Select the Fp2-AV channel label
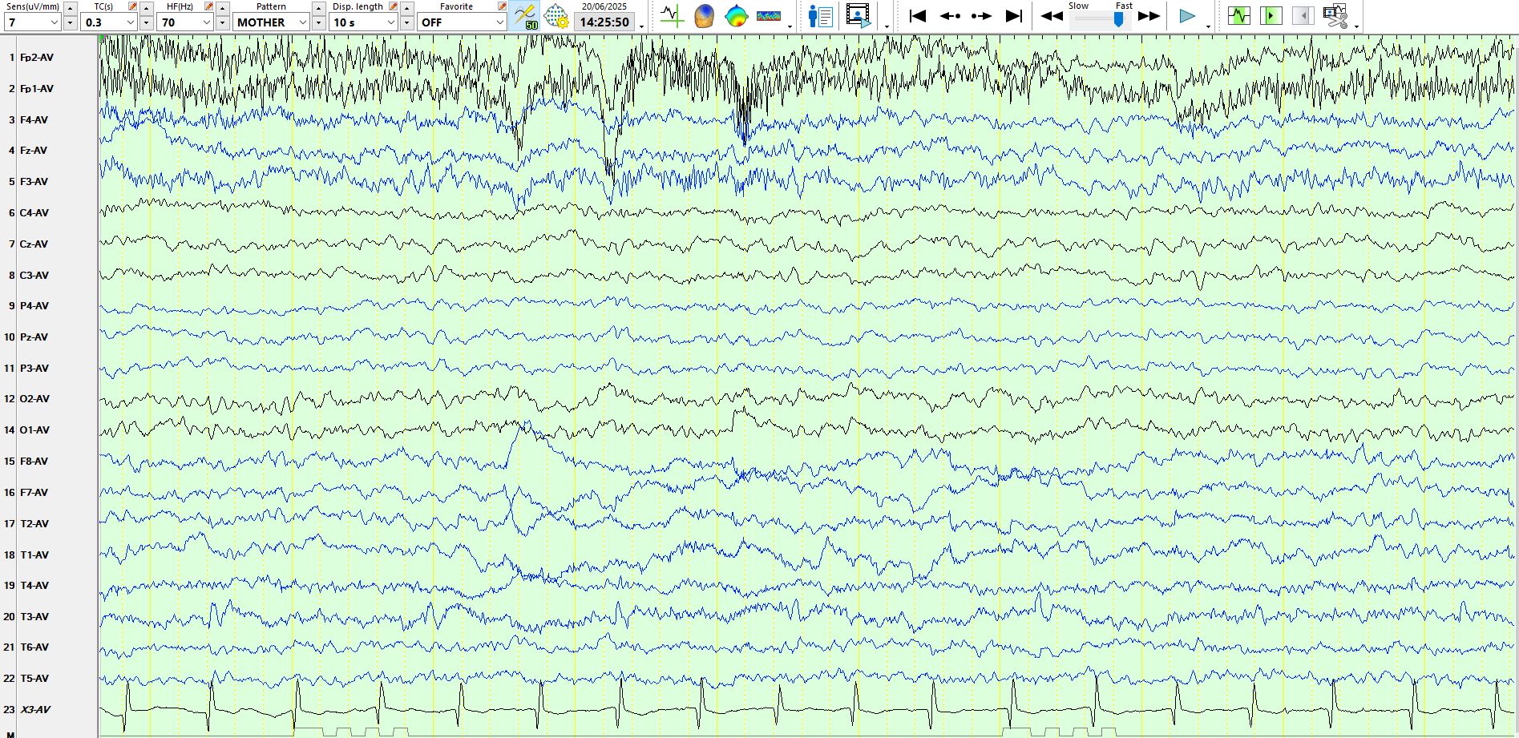This screenshot has height=738, width=1519. click(x=37, y=58)
